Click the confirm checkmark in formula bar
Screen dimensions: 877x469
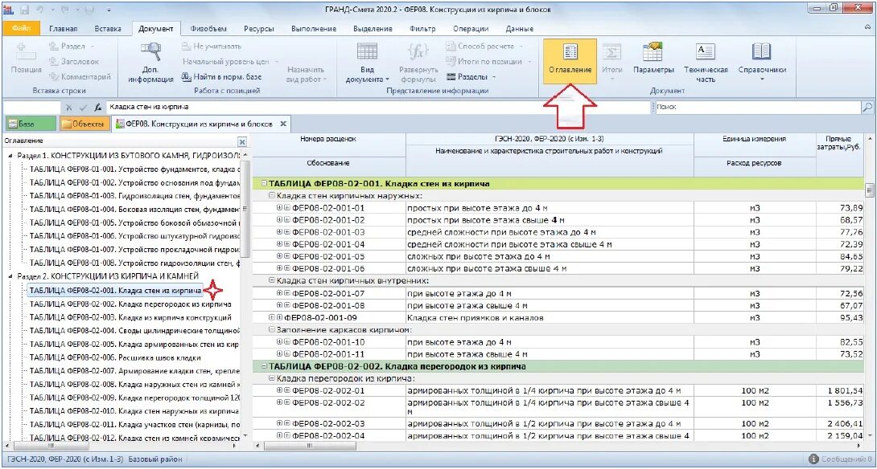[83, 107]
